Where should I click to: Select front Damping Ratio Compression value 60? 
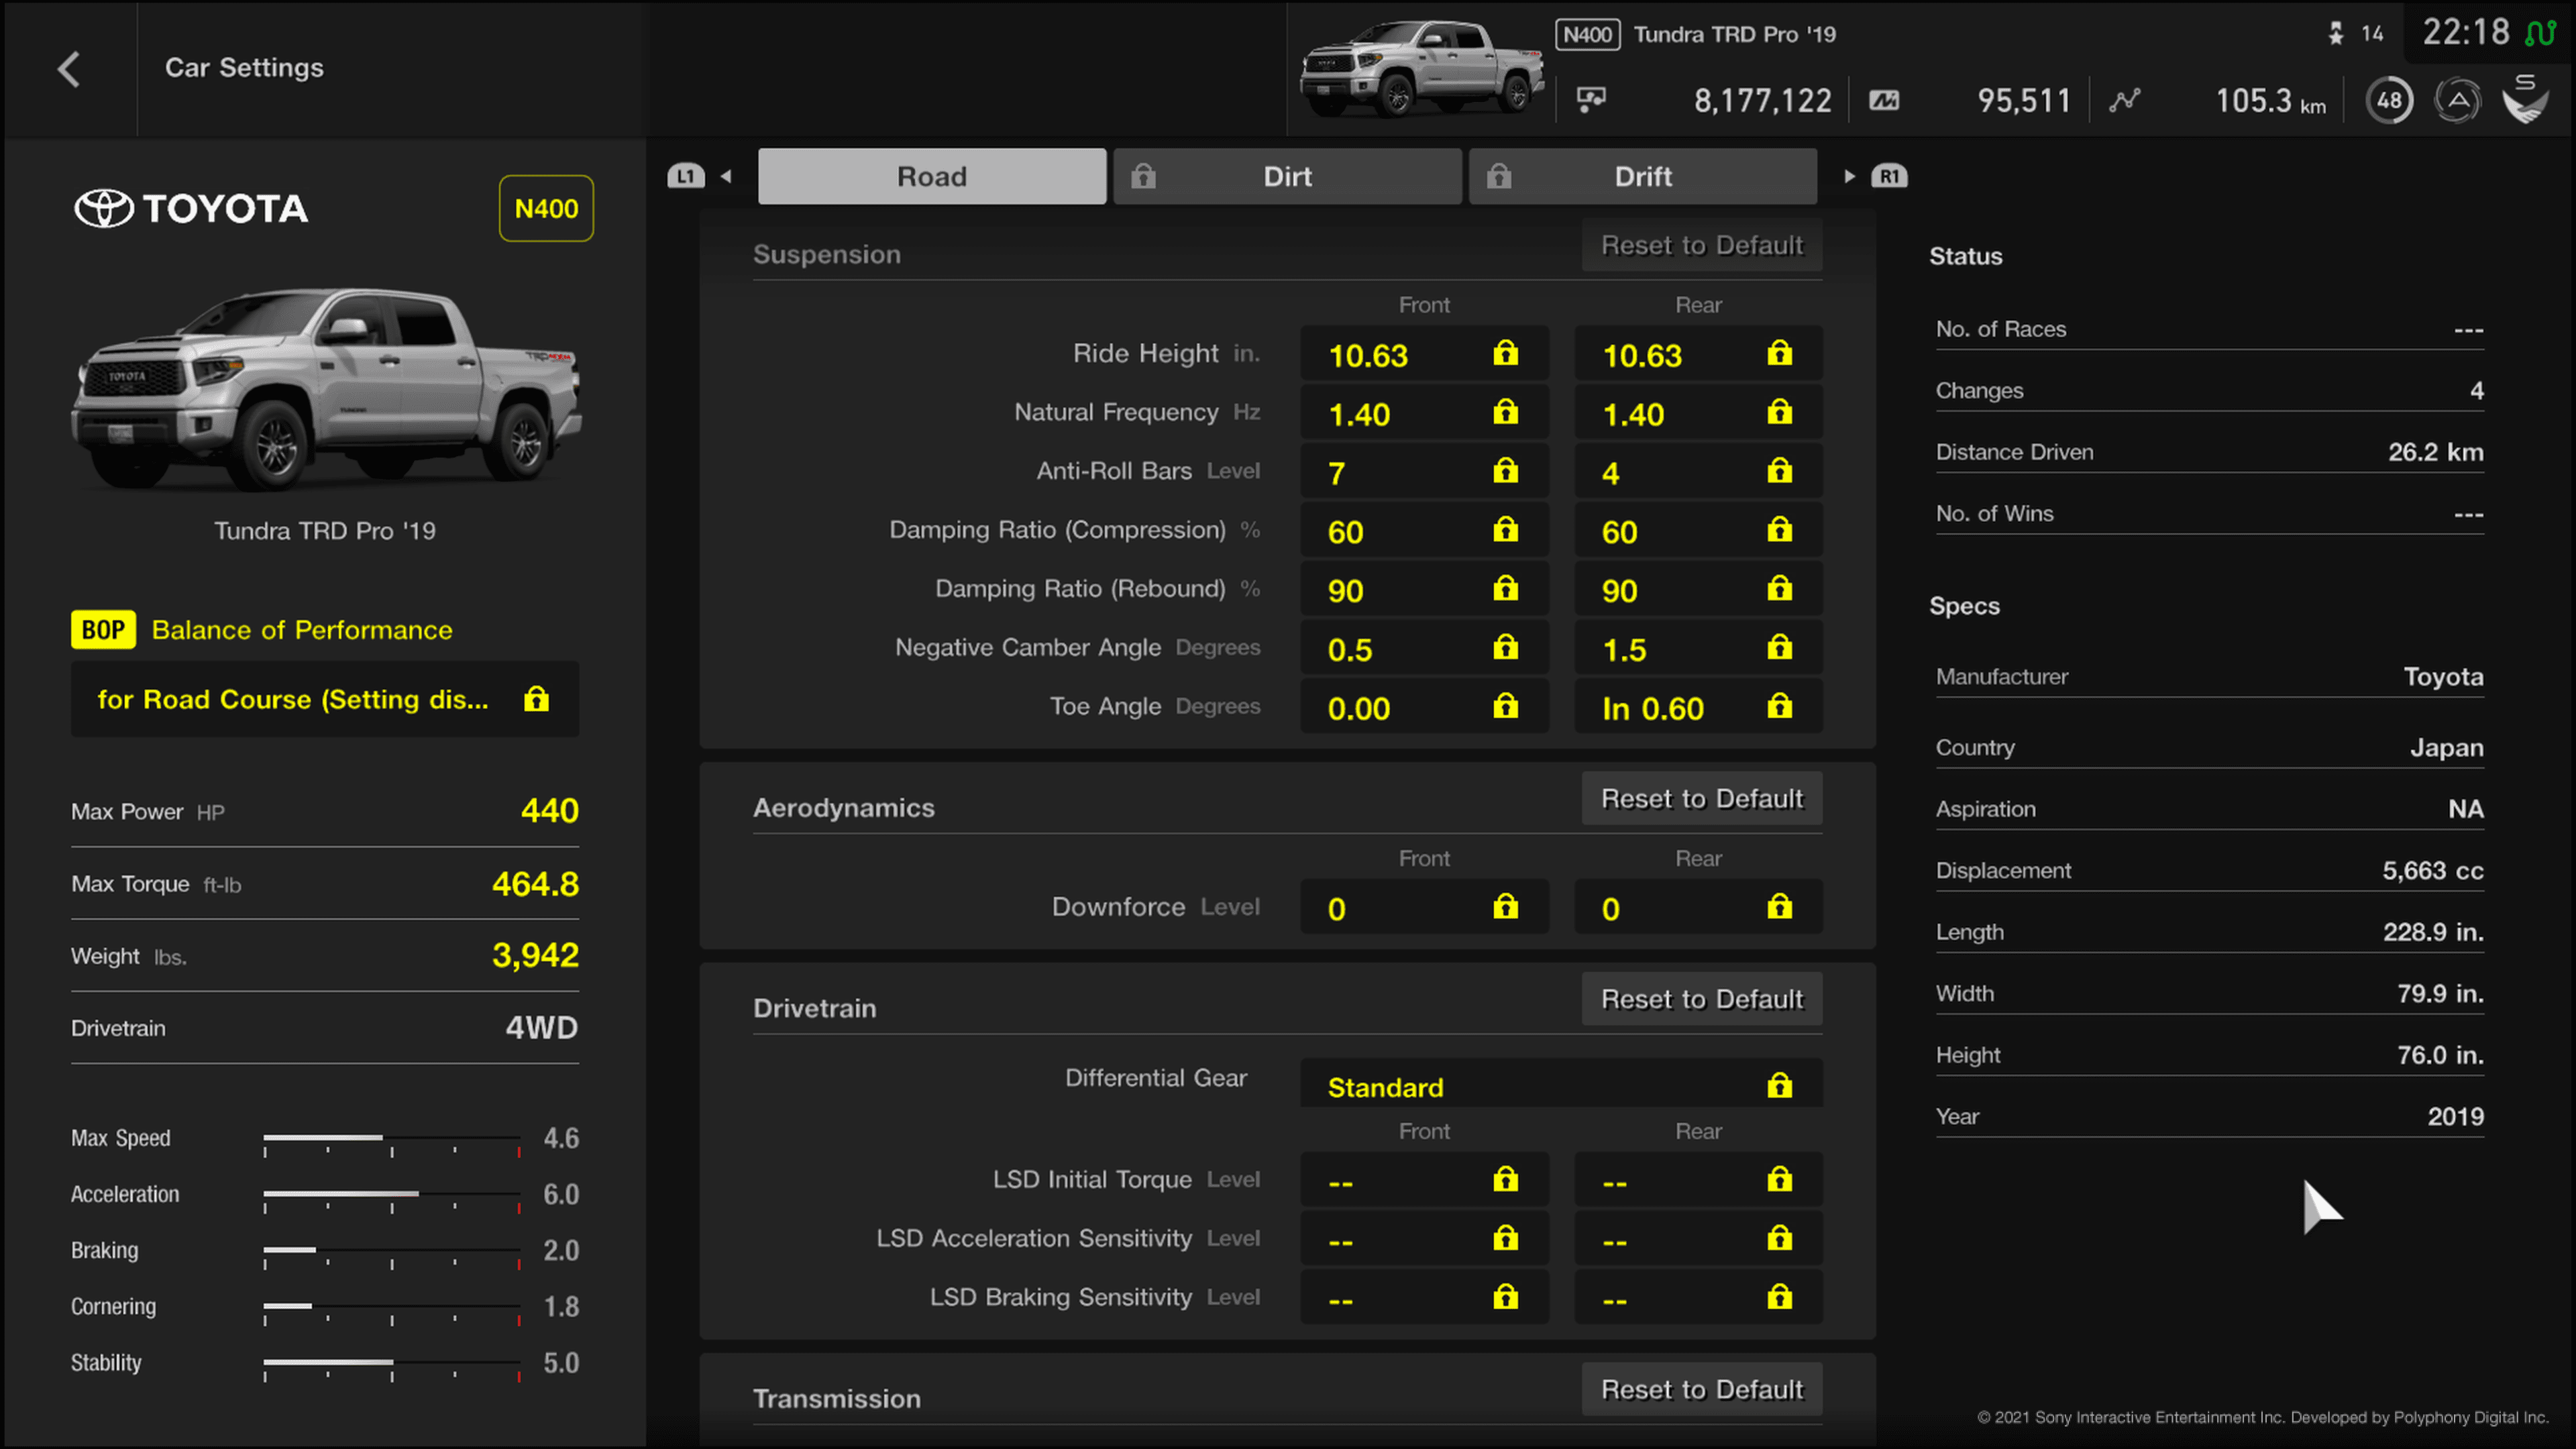(x=1424, y=530)
